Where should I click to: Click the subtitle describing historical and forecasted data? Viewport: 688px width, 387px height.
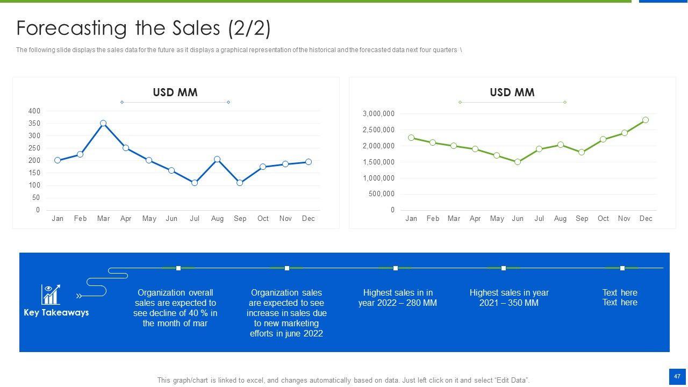239,50
